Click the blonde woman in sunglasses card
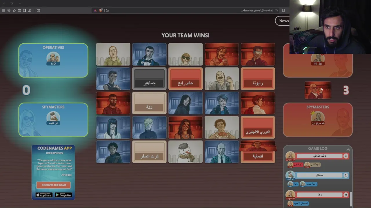This screenshot has width=371, height=208. (x=185, y=54)
